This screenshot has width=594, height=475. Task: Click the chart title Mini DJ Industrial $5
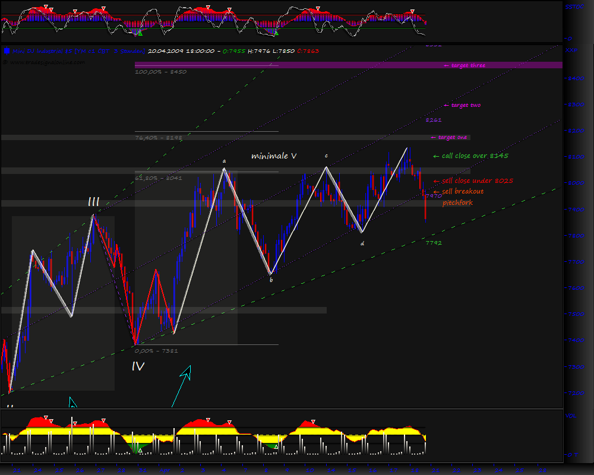click(42, 50)
